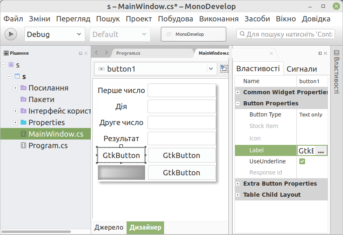343x235 pixels.
Task: Select the bottom right GtkButton
Action: [x=181, y=172]
